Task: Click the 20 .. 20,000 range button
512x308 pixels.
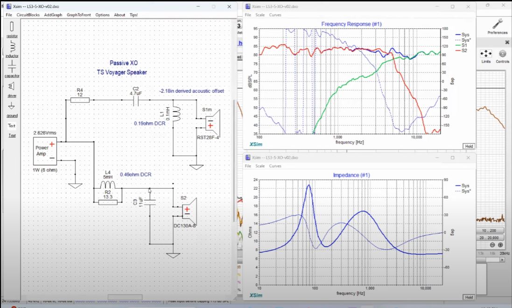Action: pyautogui.click(x=489, y=238)
